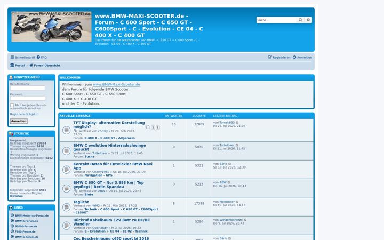Open topic Kontakt Daten für Entwickler BMW Navi App
Viewport: 384px width, 240px height.
click(113, 166)
